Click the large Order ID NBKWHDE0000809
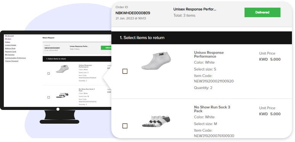295x142 pixels. [133, 13]
